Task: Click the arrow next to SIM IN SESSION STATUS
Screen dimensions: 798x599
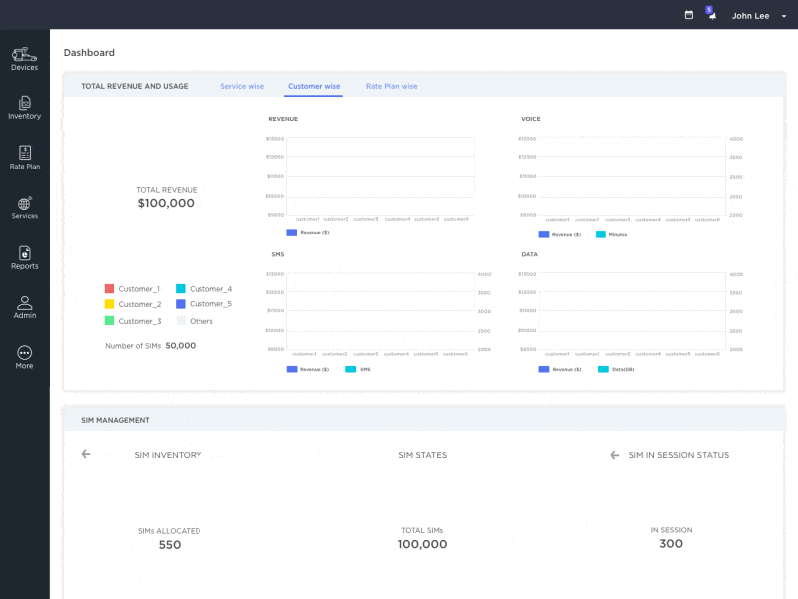Action: point(614,454)
